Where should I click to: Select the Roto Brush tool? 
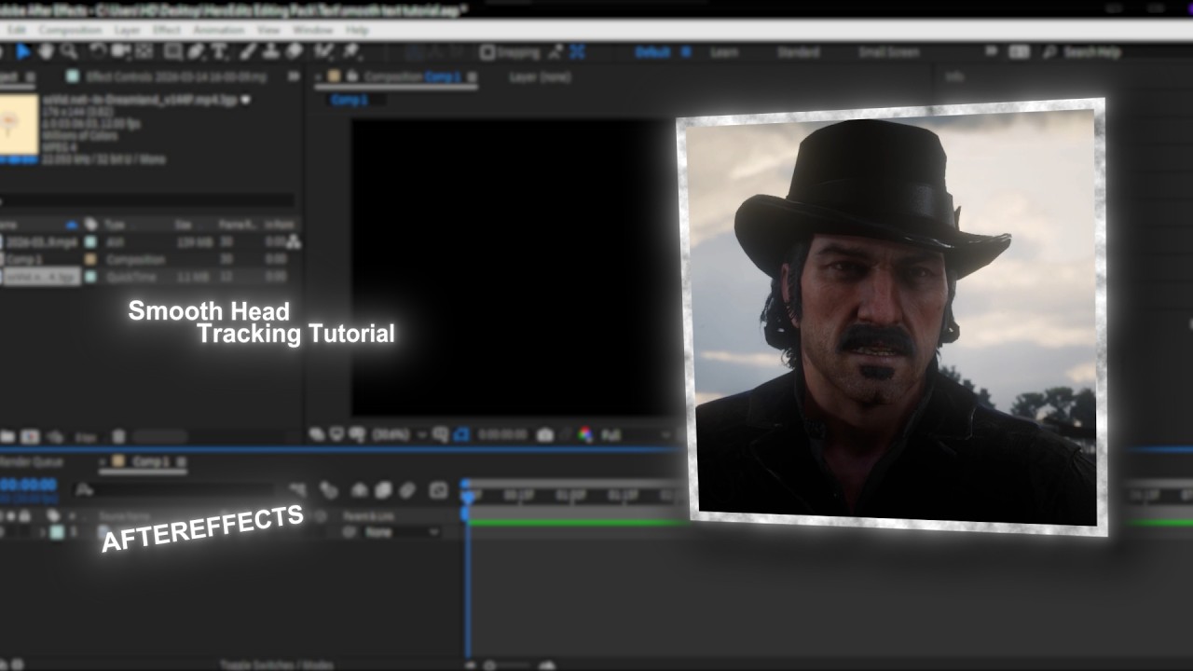[x=324, y=52]
